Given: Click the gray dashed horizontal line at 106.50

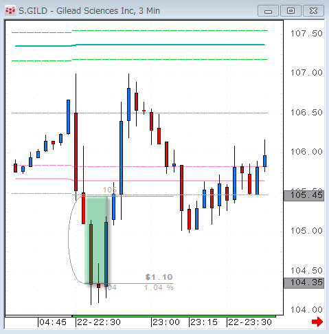Looking at the screenshot, I should pos(139,113).
